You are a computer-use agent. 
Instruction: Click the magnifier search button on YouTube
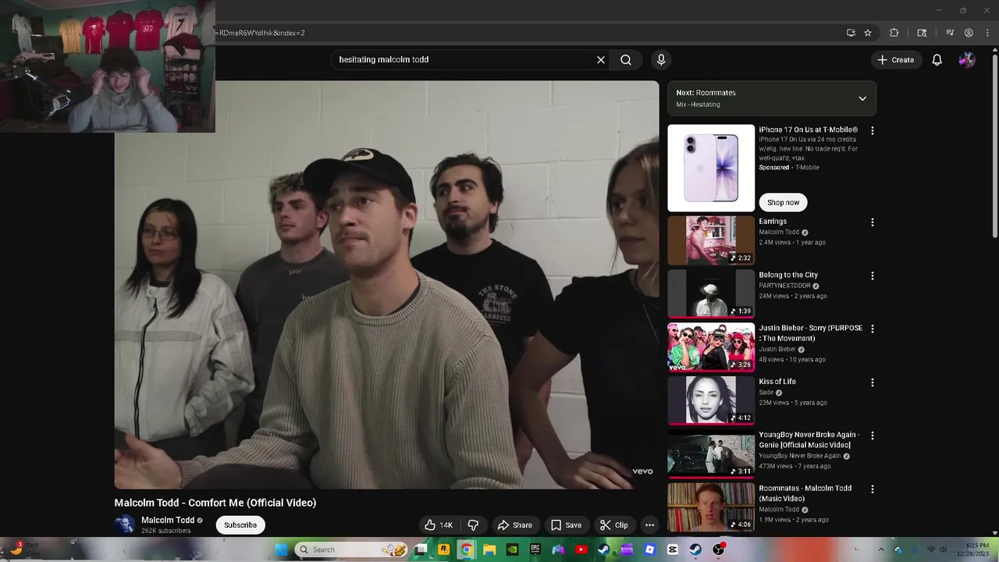(626, 59)
